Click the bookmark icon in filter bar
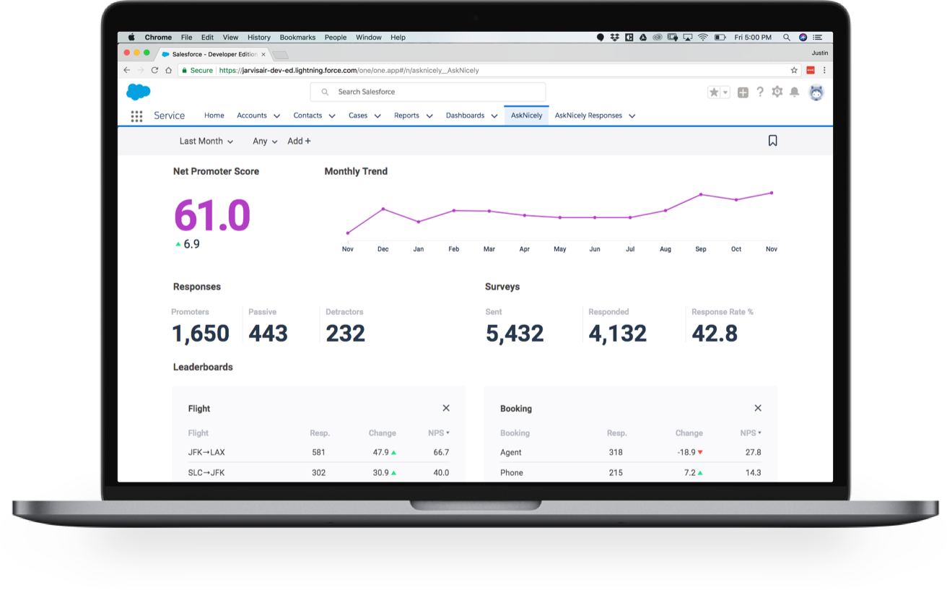Screen dimensions: 947x590 [x=772, y=141]
